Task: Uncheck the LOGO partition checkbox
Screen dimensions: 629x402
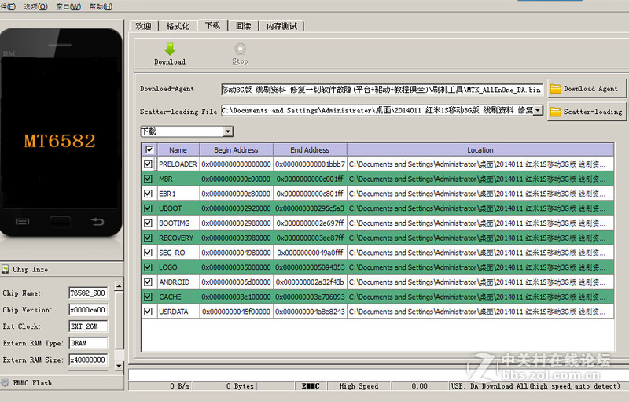Action: (x=148, y=267)
